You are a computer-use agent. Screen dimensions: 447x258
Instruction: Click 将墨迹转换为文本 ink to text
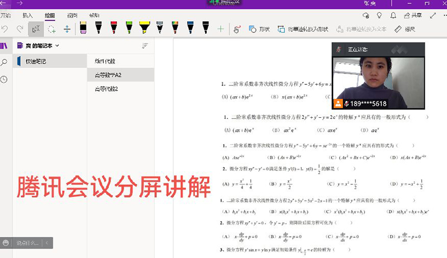click(361, 29)
